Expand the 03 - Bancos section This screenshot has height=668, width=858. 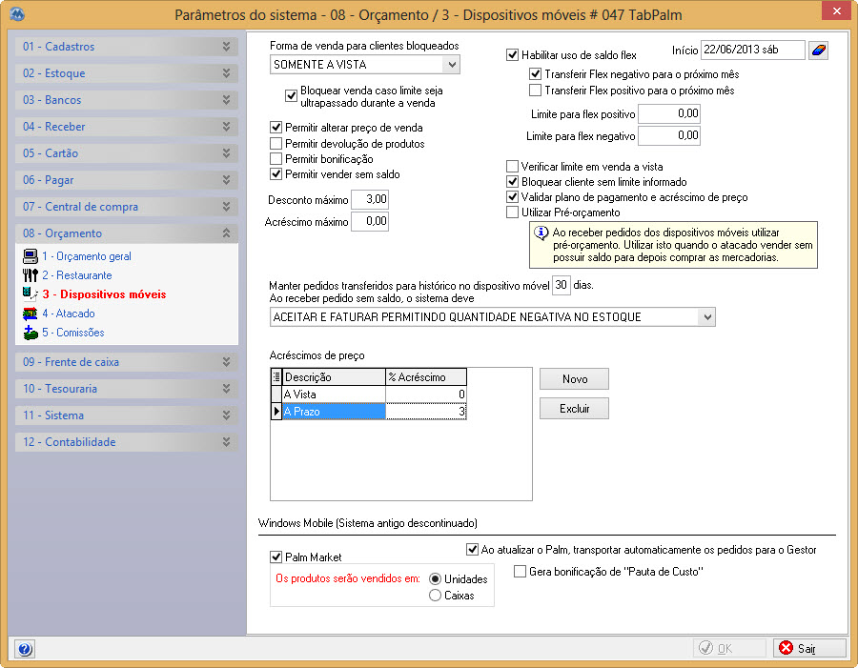point(127,100)
